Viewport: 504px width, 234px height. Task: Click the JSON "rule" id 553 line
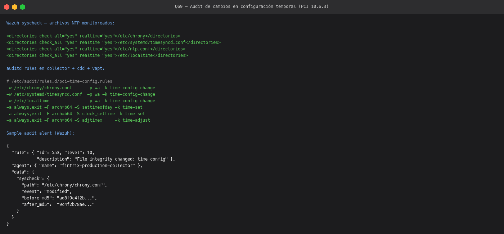coord(53,153)
